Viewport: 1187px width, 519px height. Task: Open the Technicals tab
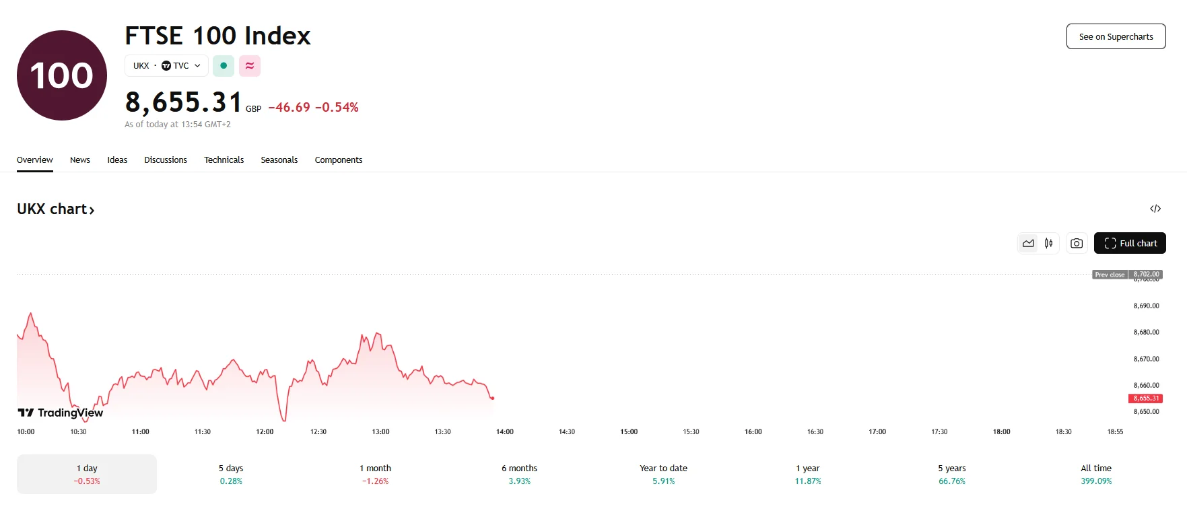click(x=224, y=160)
